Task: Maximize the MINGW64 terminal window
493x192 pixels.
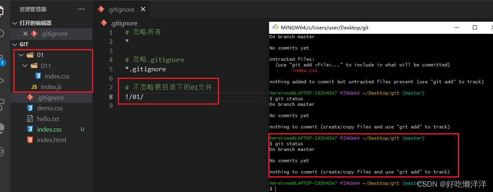Action: coord(475,27)
